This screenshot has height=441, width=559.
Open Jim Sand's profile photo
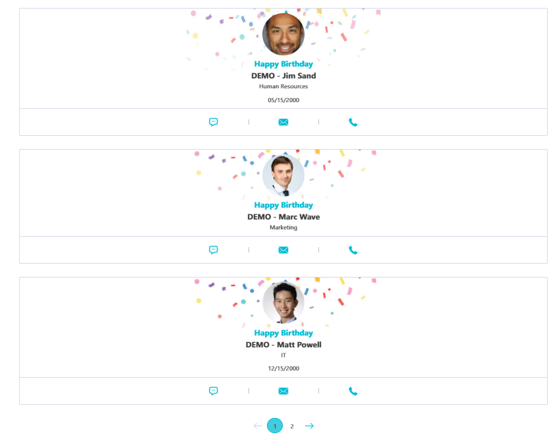click(283, 34)
